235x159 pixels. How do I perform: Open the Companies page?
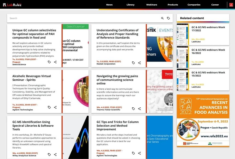point(194,5)
